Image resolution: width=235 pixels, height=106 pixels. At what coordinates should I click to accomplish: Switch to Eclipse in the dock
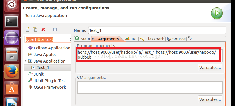[x=12, y=38]
